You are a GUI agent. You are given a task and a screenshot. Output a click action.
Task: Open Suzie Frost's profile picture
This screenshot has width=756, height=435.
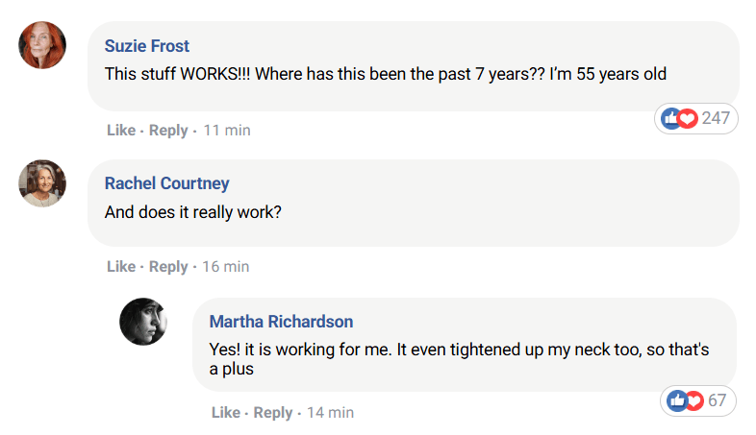pos(42,45)
